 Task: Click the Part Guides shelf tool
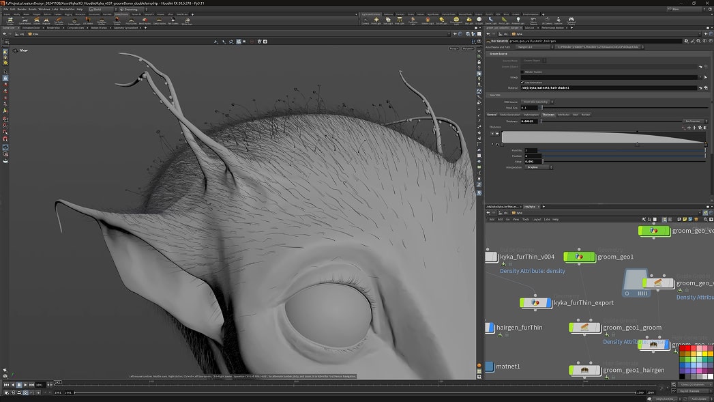pos(173,21)
